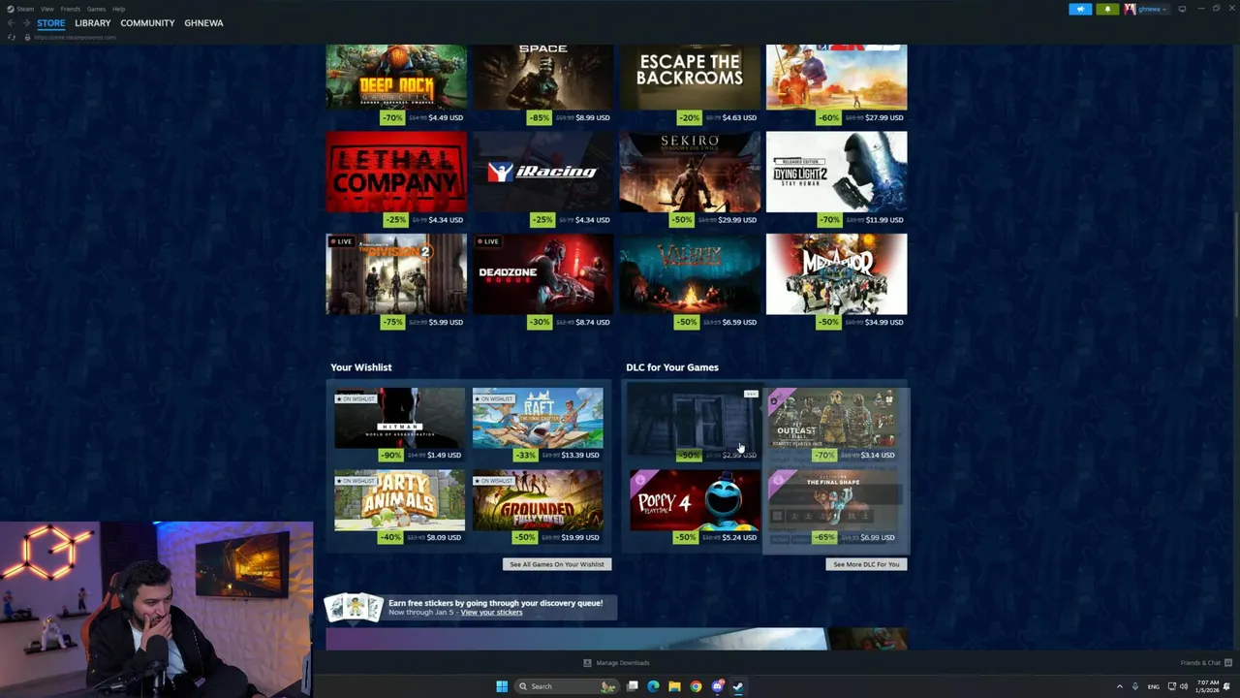Open the Poppy Playtime 4 DLC
This screenshot has width=1240, height=698.
click(x=695, y=501)
